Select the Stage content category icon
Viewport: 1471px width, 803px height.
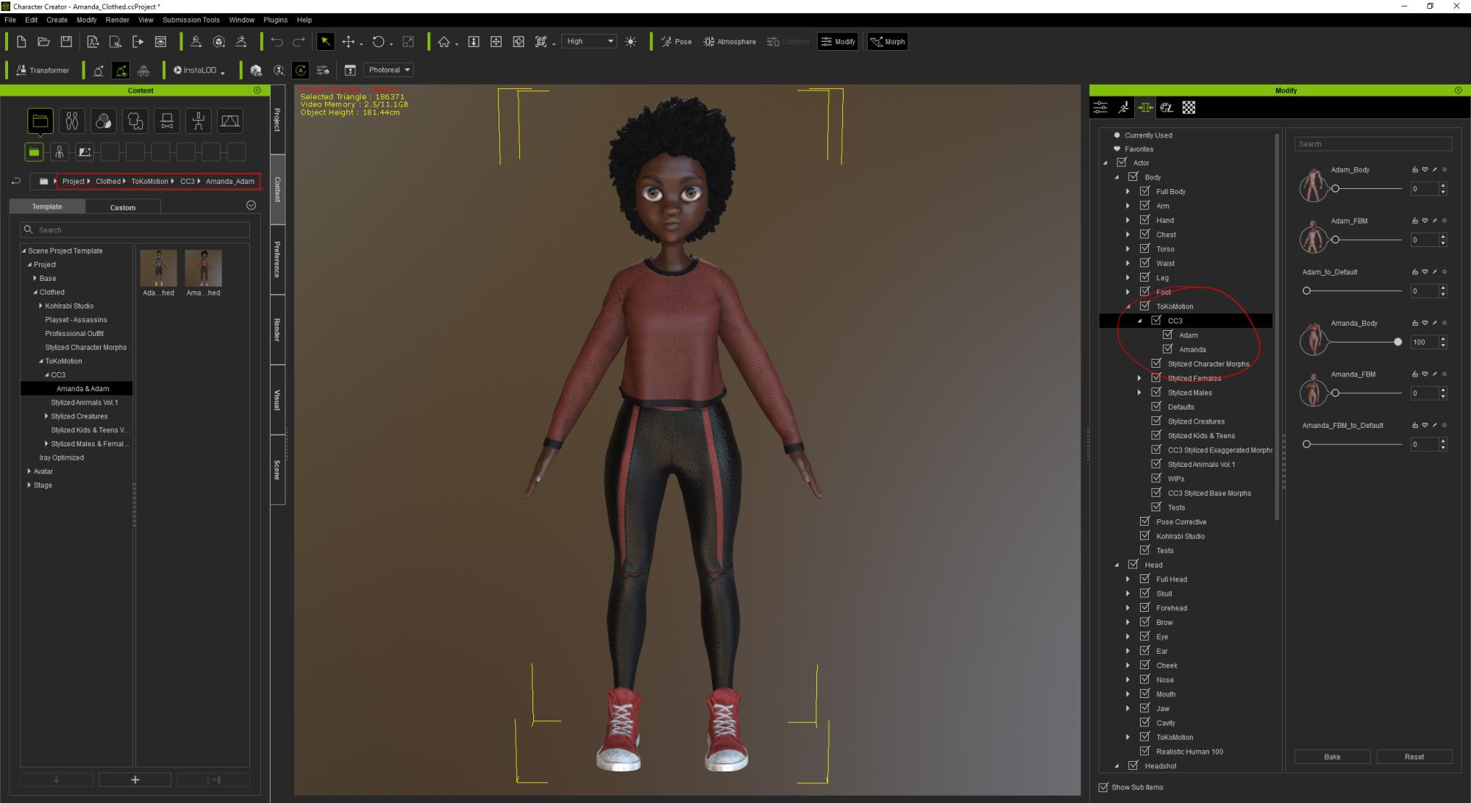click(230, 121)
